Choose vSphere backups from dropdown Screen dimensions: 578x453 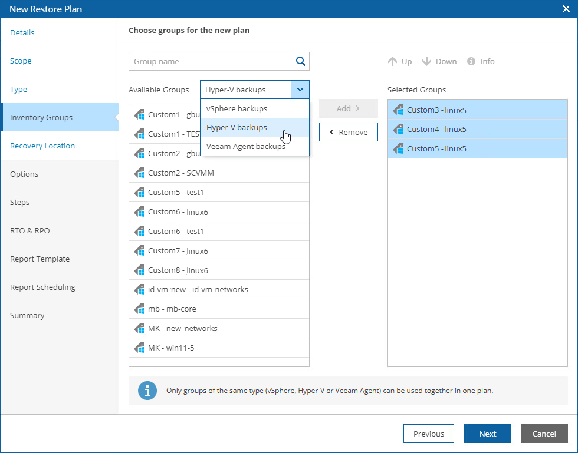[237, 109]
